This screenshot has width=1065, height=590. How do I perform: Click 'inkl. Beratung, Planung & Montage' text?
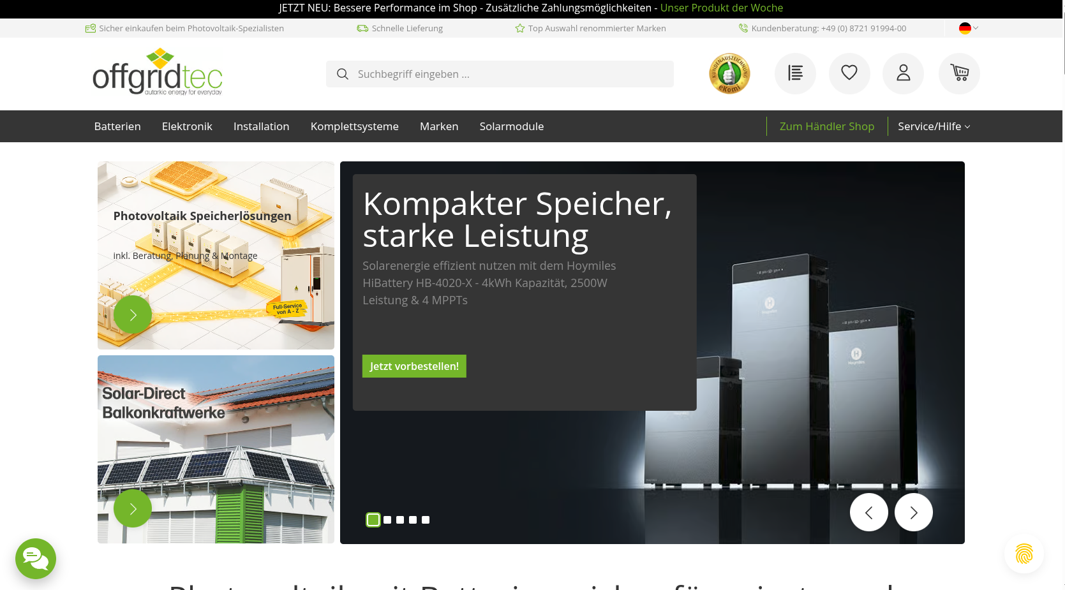point(185,256)
